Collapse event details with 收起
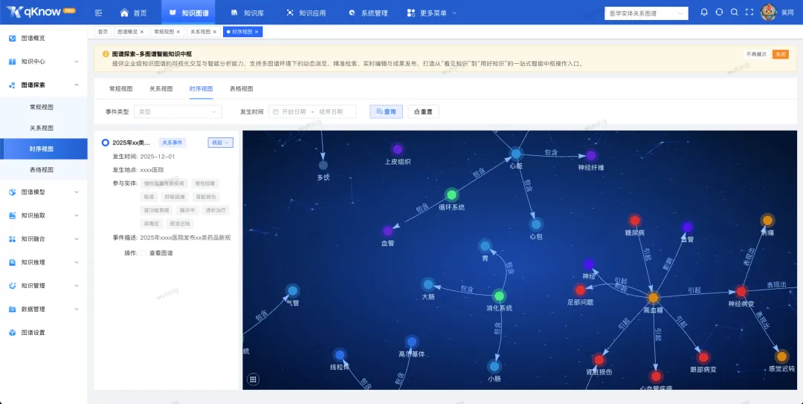The image size is (803, 404). click(x=220, y=143)
